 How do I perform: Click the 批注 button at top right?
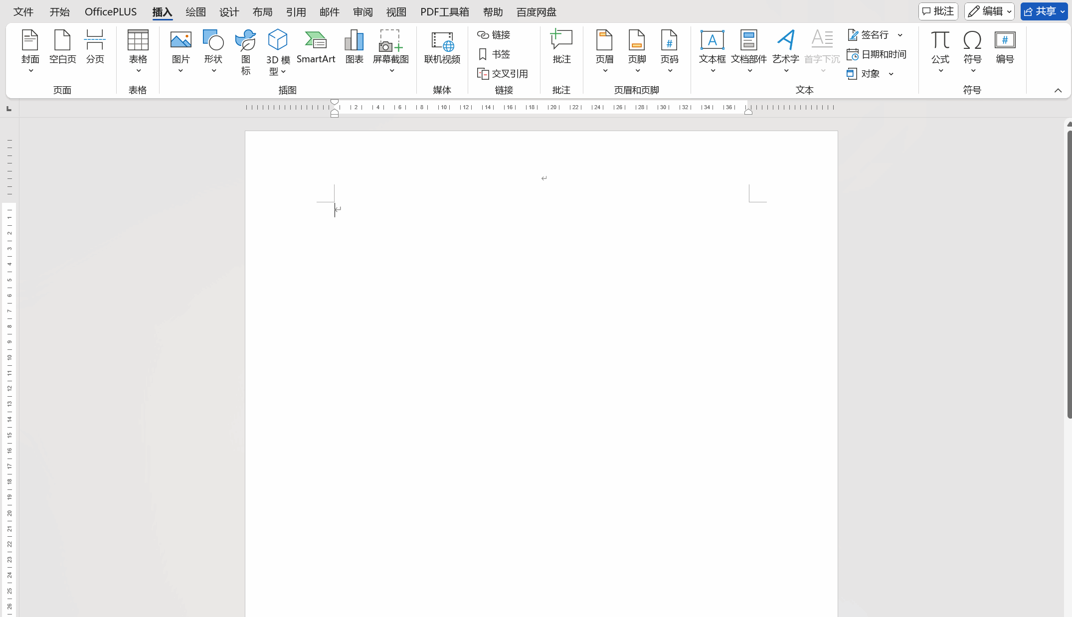click(x=938, y=11)
